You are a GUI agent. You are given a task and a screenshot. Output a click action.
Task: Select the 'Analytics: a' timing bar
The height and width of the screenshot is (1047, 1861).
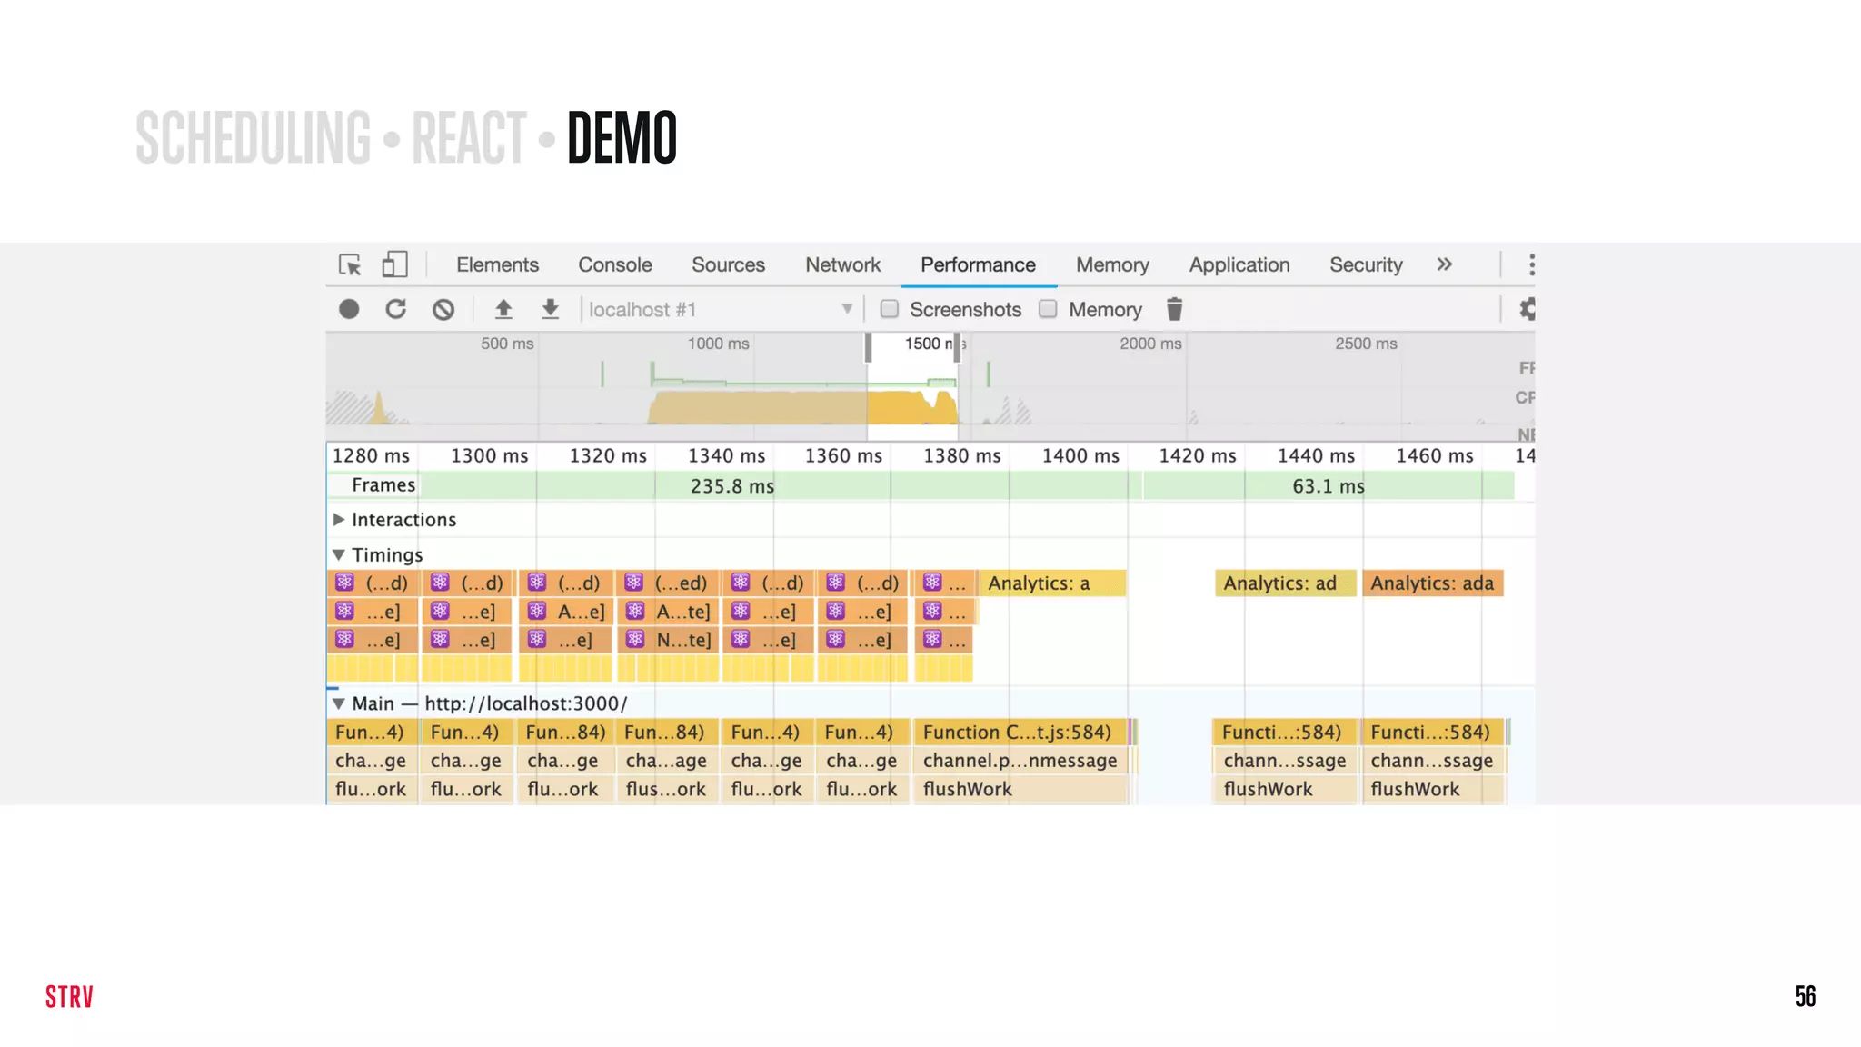1052,583
